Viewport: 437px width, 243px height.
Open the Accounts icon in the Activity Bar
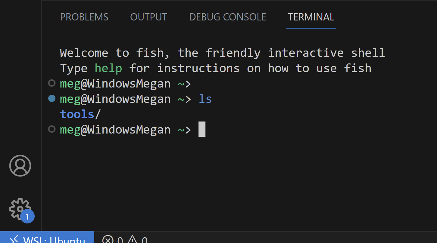pos(20,166)
